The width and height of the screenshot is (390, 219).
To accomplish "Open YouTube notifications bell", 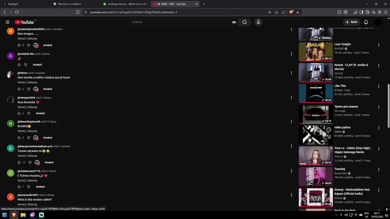I will [x=366, y=22].
